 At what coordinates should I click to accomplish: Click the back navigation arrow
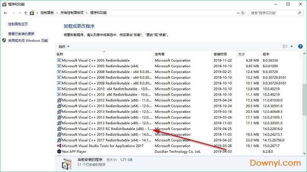pyautogui.click(x=5, y=13)
